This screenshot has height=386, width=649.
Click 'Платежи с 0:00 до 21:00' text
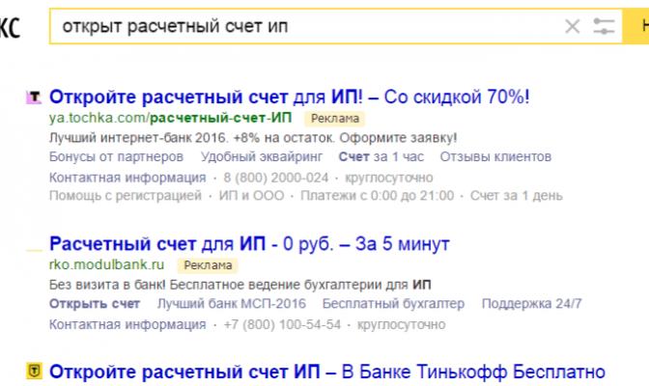pos(377,195)
